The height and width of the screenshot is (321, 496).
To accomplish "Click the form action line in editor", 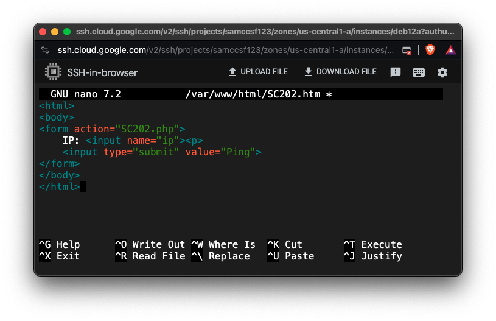I will pos(112,129).
